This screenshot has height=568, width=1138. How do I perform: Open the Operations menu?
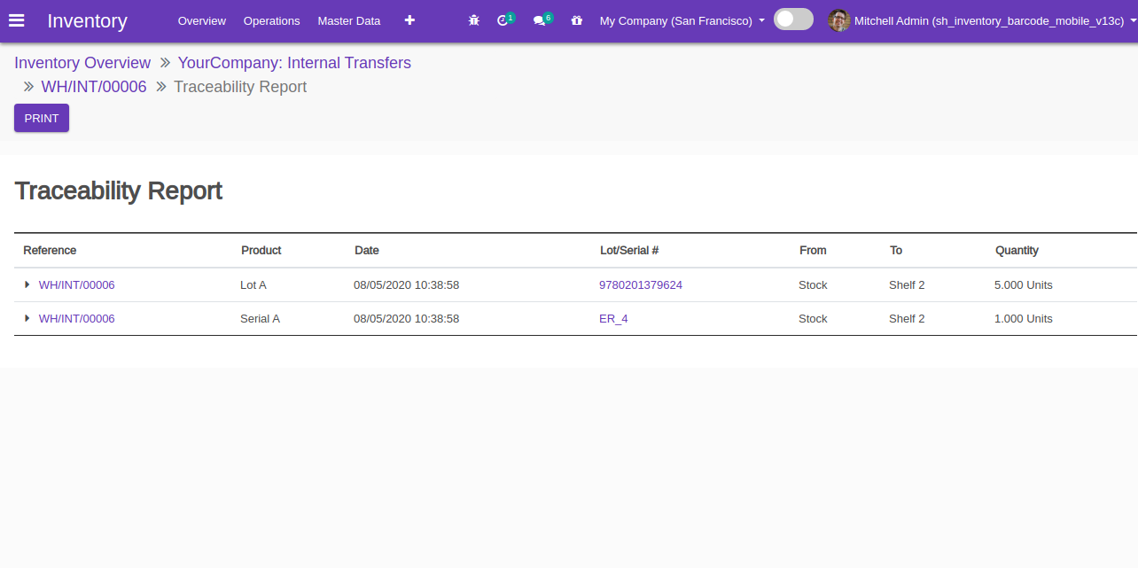pos(272,20)
